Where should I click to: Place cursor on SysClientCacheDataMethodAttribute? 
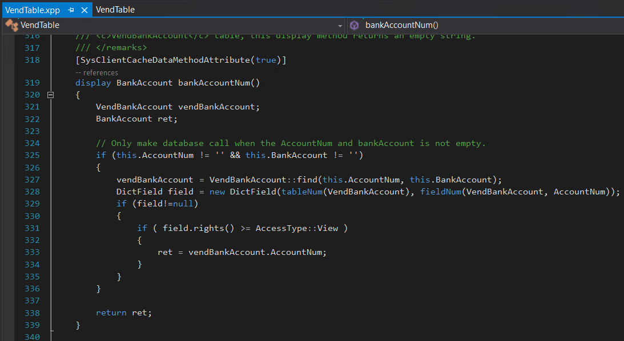[x=165, y=60]
